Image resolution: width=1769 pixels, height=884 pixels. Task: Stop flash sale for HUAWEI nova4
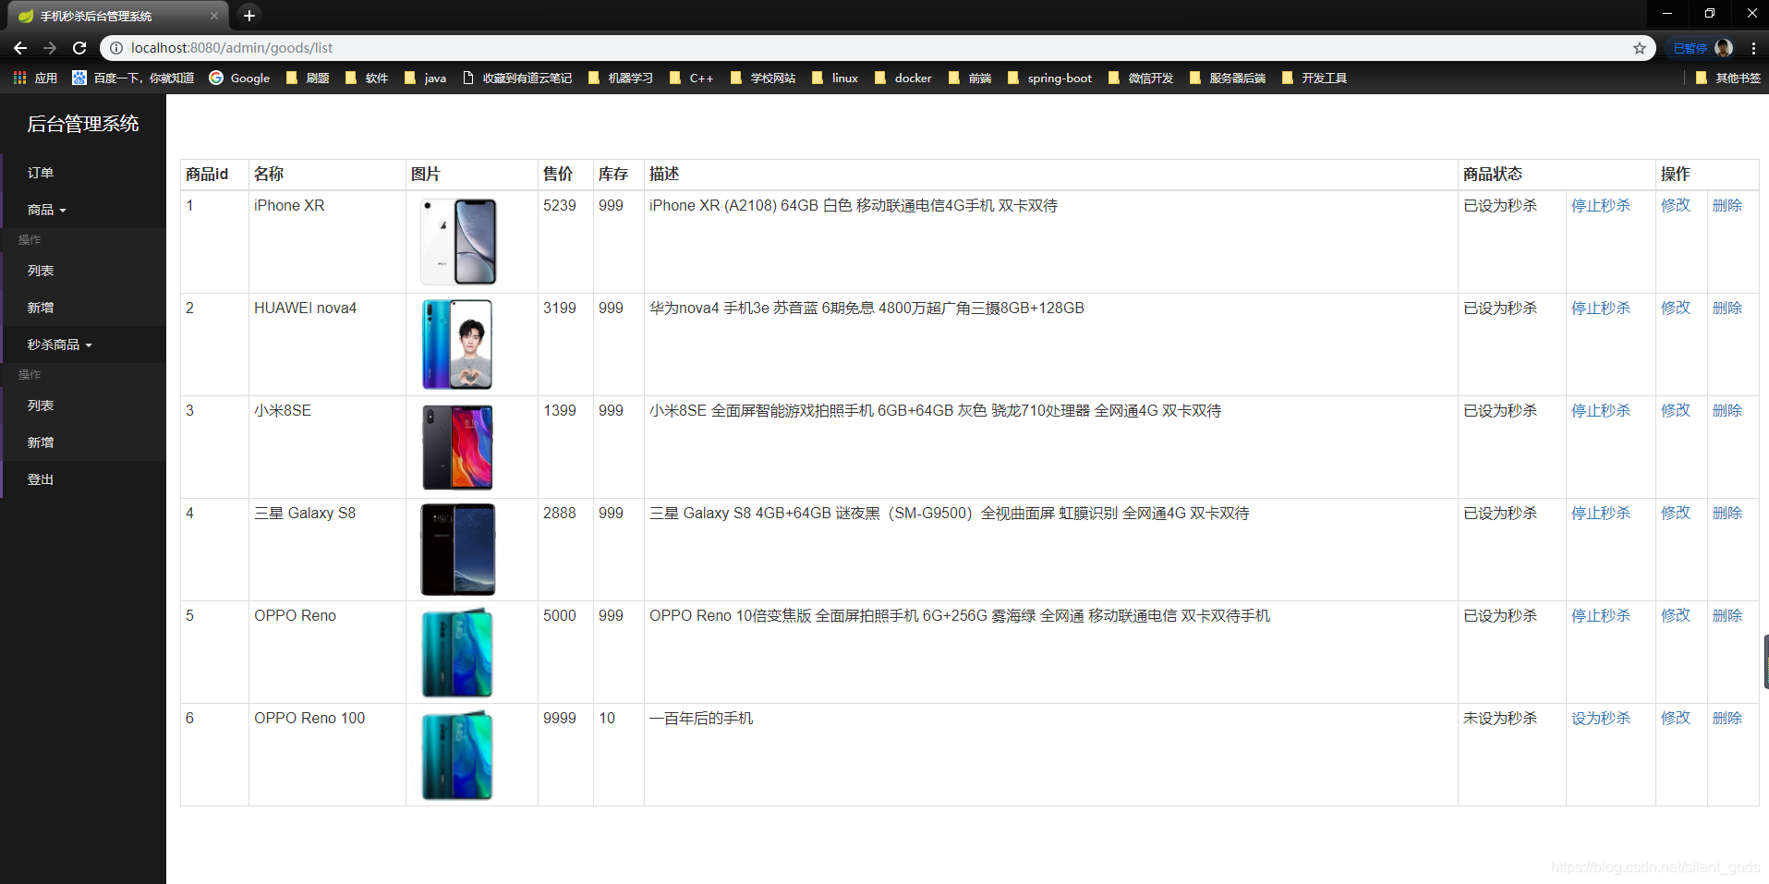(x=1601, y=308)
